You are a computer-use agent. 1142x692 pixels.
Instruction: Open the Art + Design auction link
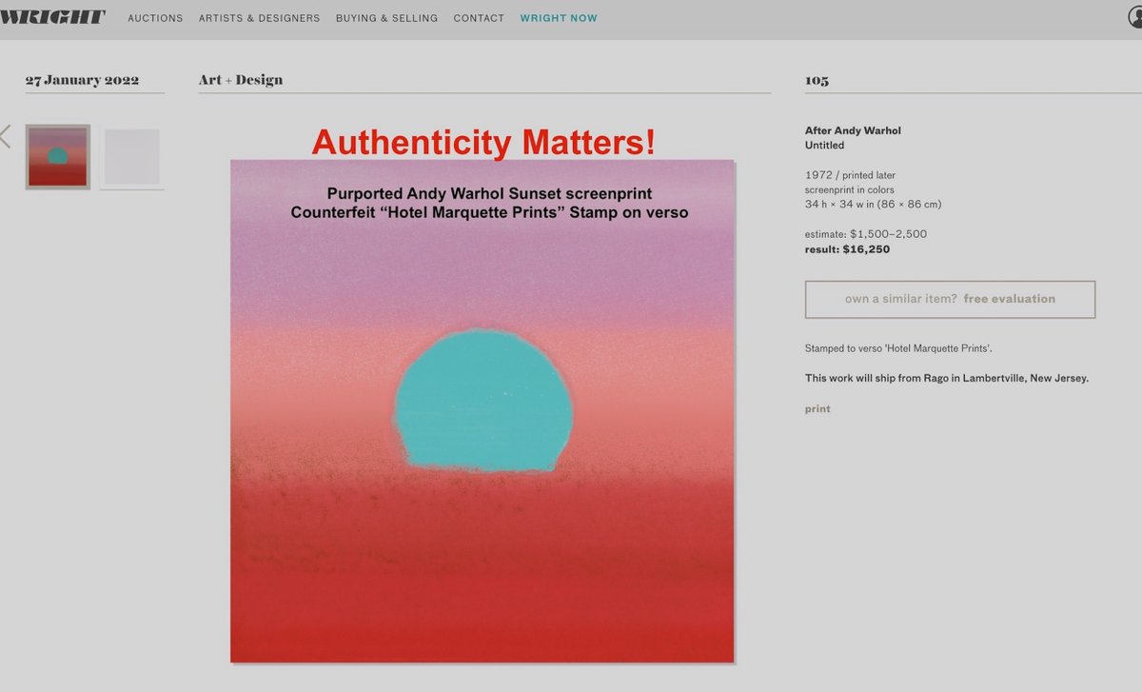tap(241, 80)
